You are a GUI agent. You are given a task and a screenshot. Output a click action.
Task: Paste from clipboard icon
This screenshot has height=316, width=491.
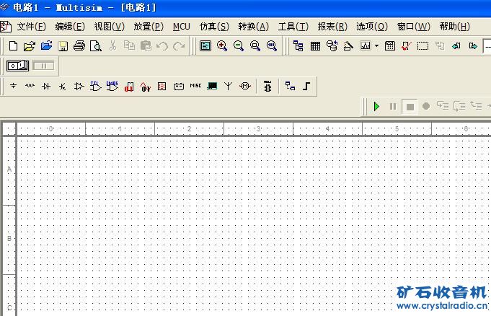click(146, 45)
